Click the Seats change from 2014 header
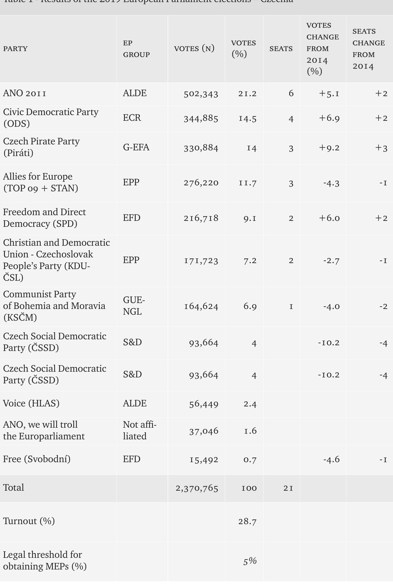The height and width of the screenshot is (584, 393). 368,49
